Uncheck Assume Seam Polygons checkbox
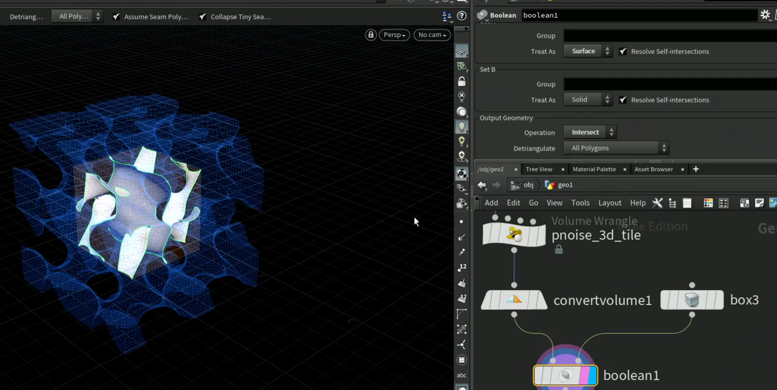This screenshot has width=777, height=390. (116, 17)
